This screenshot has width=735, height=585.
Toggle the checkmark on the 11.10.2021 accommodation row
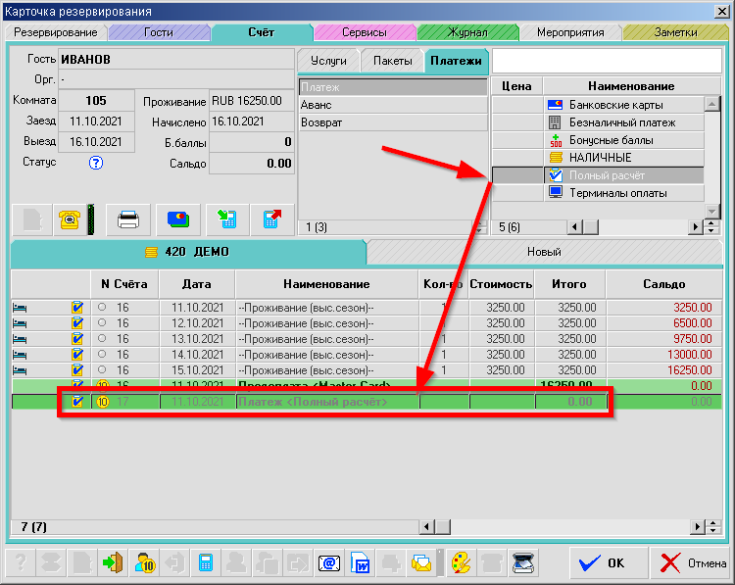point(77,308)
